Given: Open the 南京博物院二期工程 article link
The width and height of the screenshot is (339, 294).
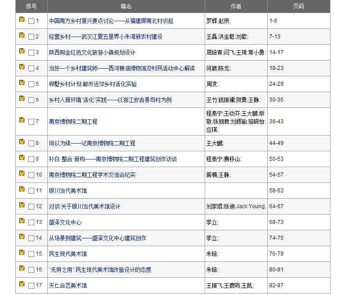Looking at the screenshot, I should pos(73,122).
